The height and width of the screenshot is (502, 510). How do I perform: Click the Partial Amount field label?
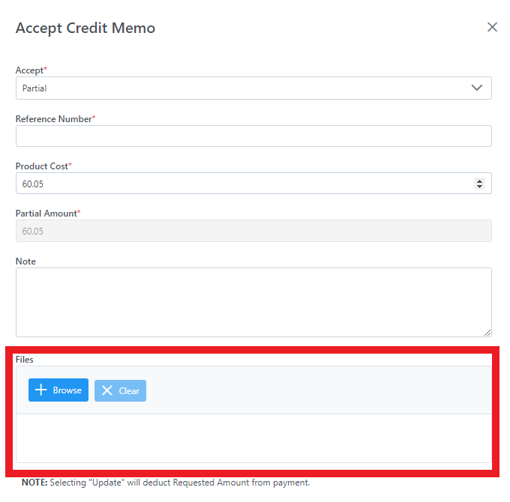(x=48, y=213)
